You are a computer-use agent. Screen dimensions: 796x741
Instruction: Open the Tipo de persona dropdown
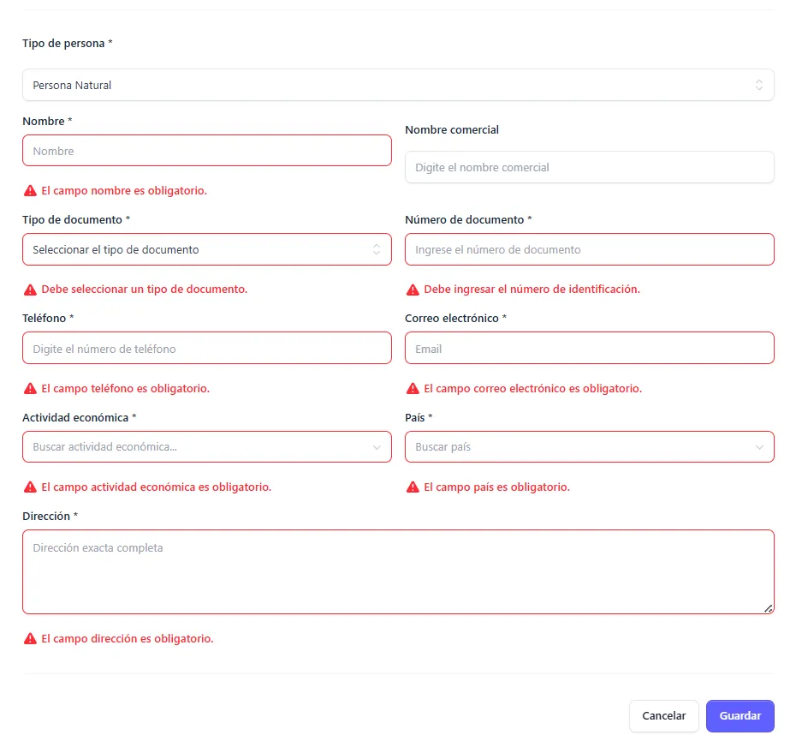(x=398, y=85)
